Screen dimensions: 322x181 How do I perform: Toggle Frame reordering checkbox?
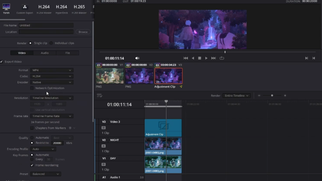tap(32, 165)
